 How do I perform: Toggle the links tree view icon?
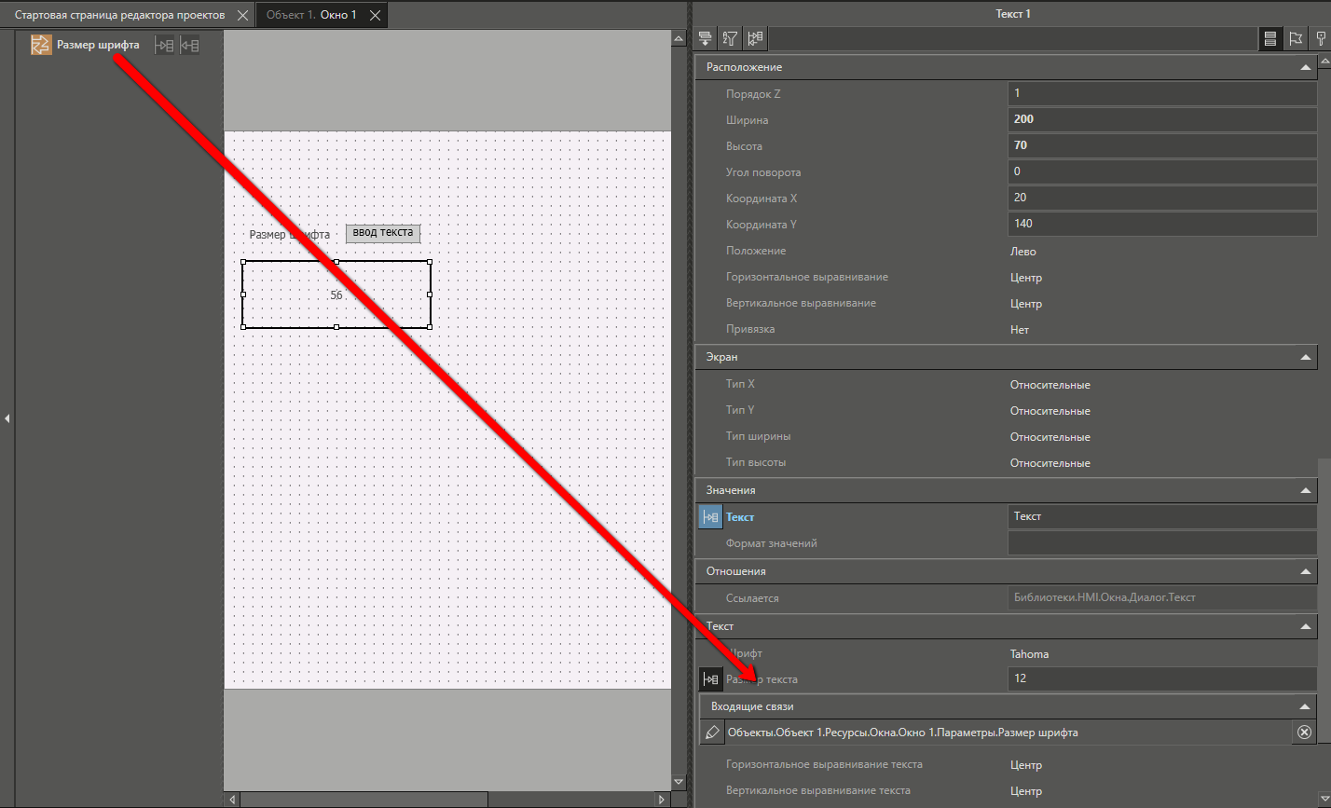[755, 38]
